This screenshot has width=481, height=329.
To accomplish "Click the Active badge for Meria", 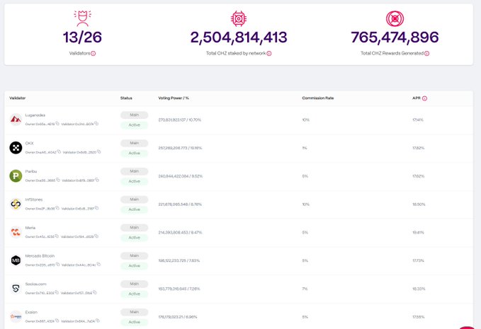I will coord(134,237).
